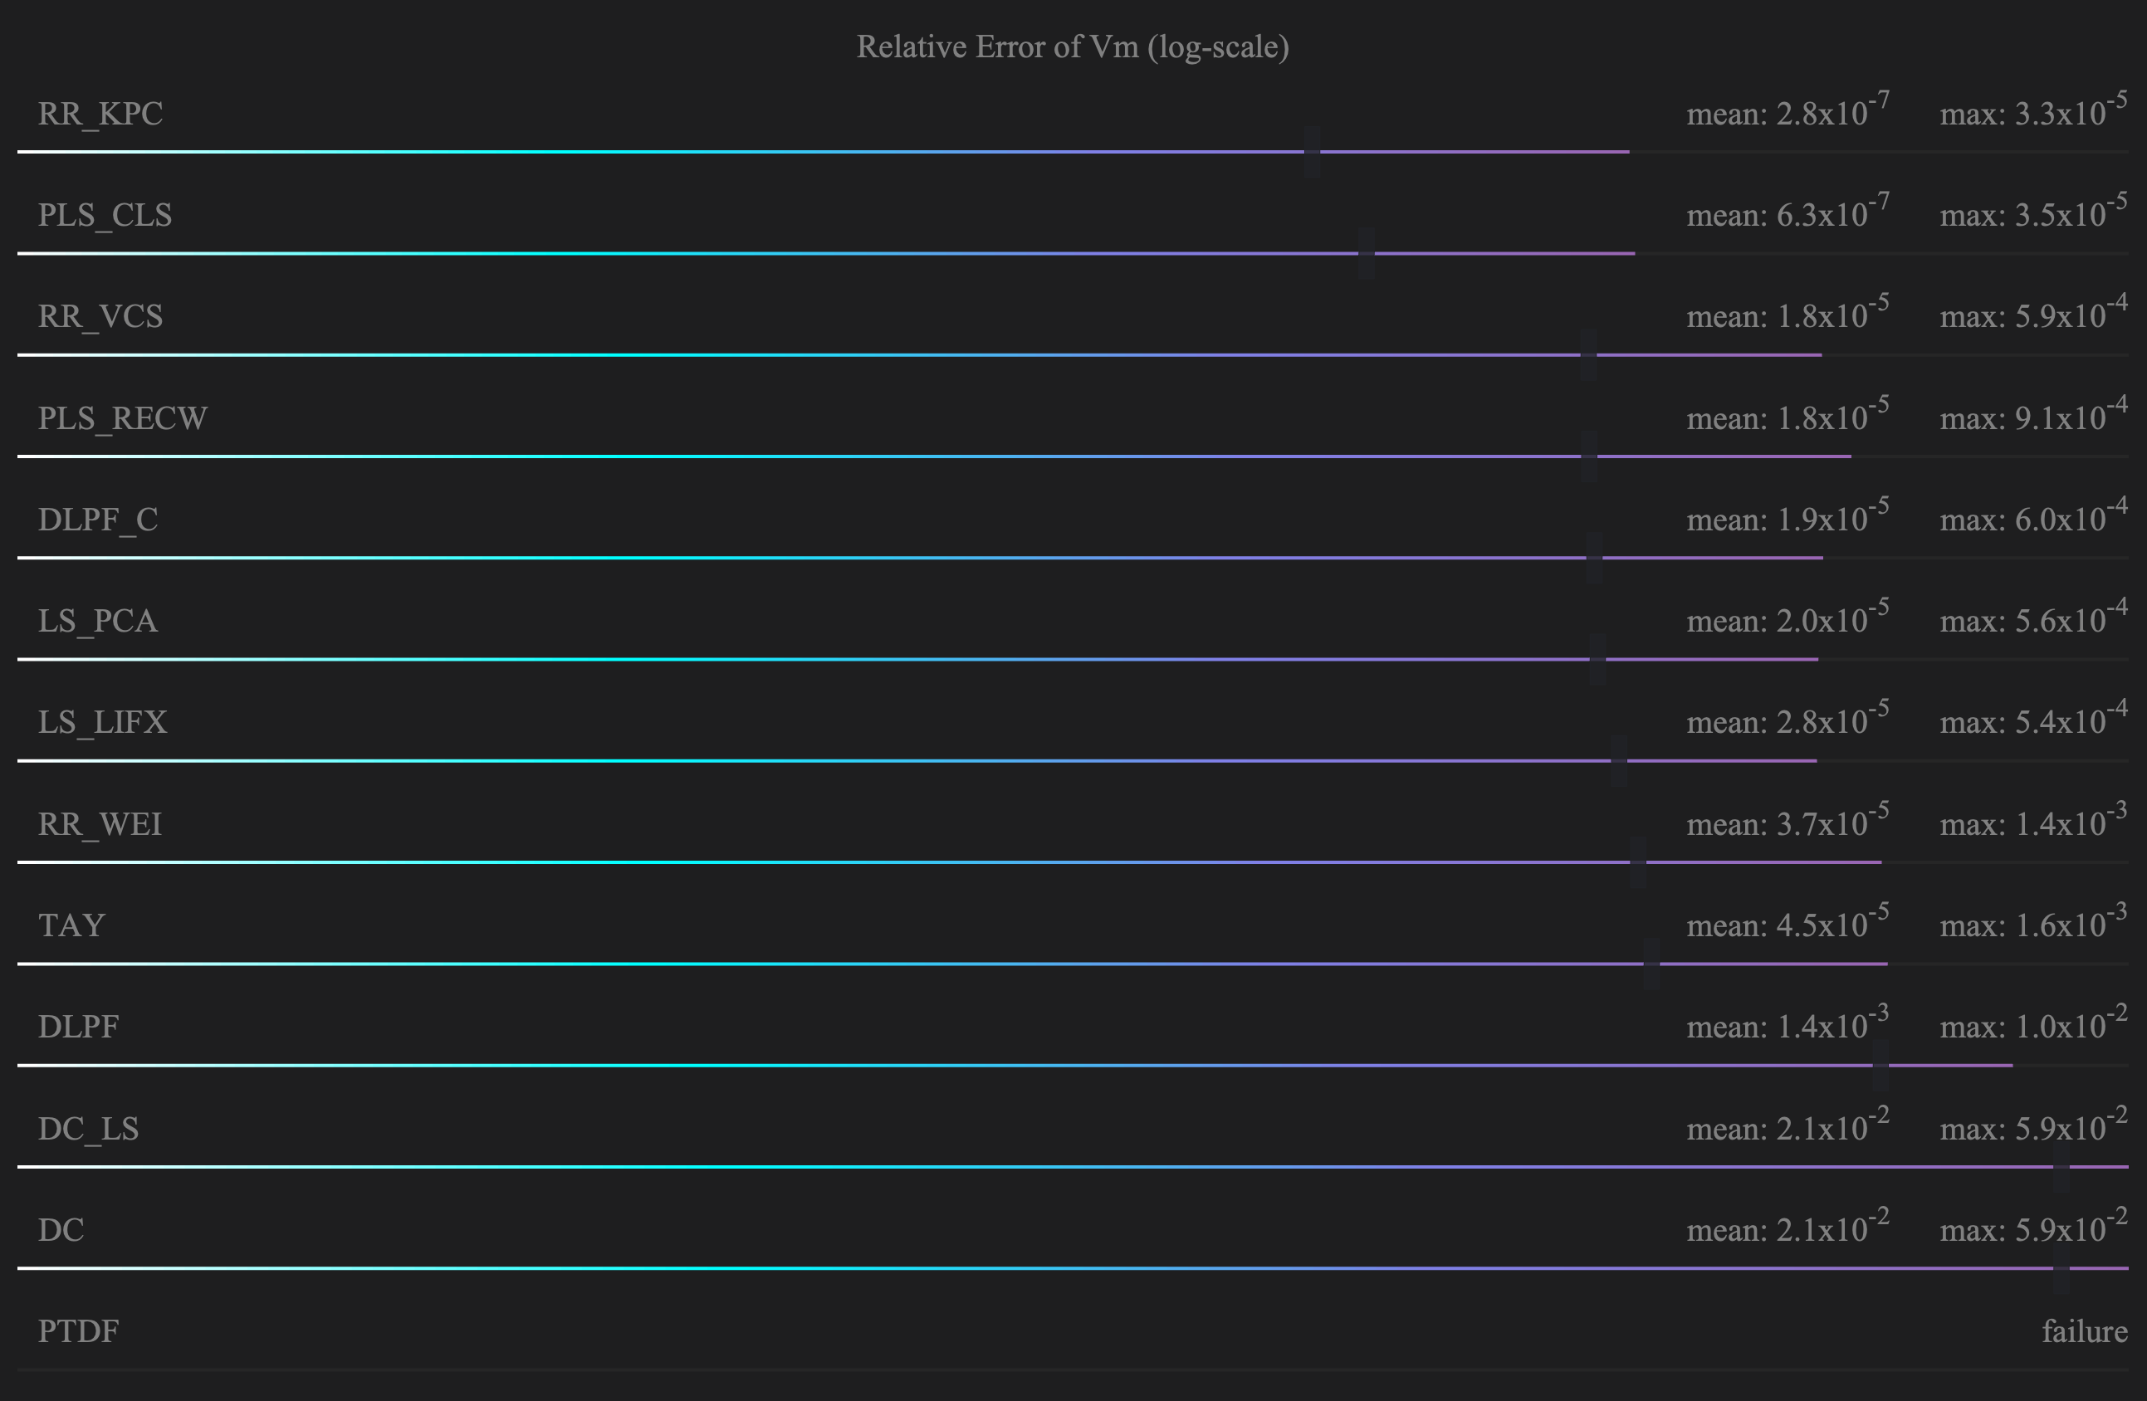Click the mean marker on PLS_CLS bar
The height and width of the screenshot is (1401, 2147).
click(1366, 253)
